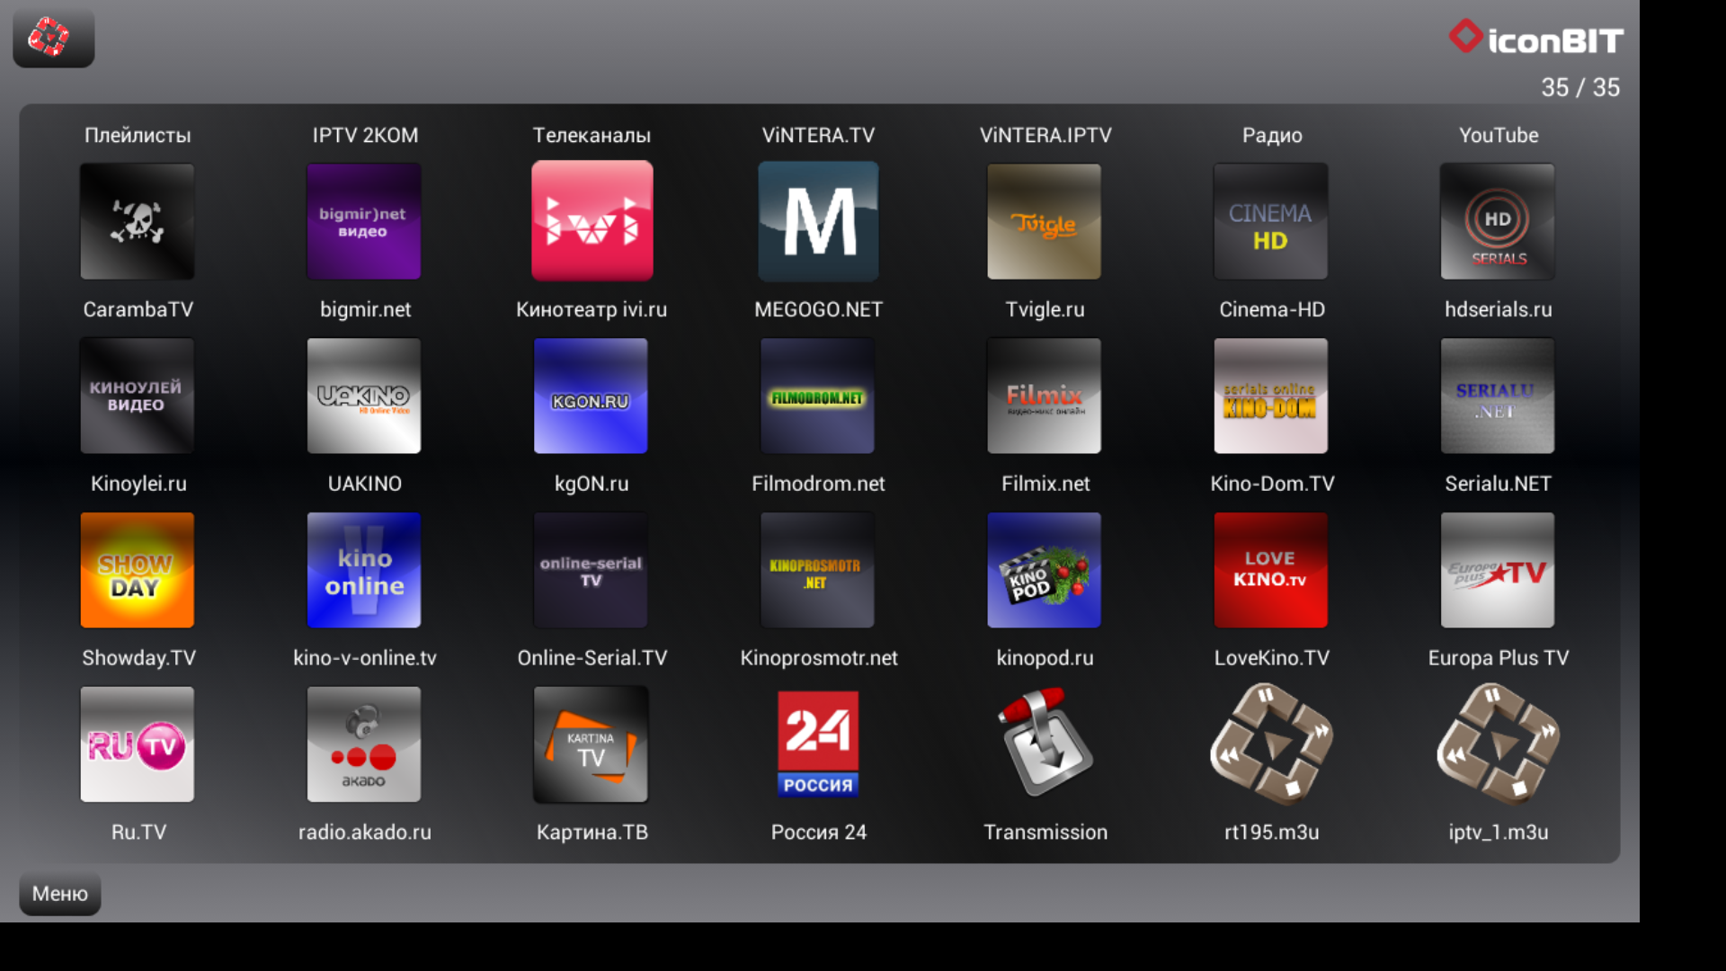Select the kinopod.ru icon
The height and width of the screenshot is (971, 1726).
point(1044,570)
